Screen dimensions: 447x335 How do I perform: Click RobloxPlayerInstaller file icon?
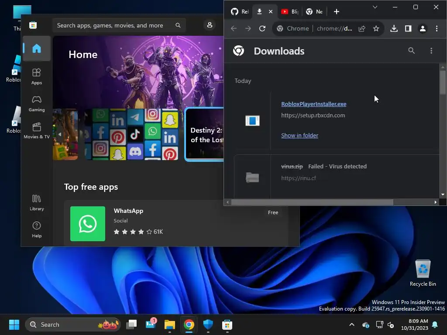click(252, 120)
